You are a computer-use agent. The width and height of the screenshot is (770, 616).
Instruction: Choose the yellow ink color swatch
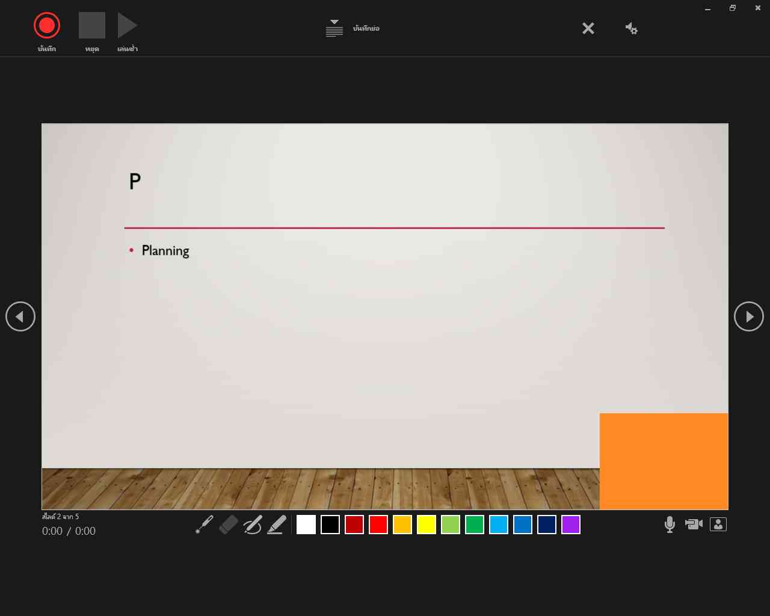427,525
